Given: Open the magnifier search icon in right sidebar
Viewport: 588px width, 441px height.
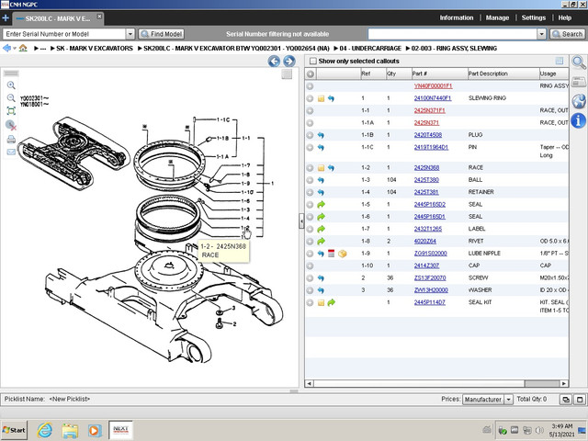Looking at the screenshot, I should pyautogui.click(x=579, y=62).
